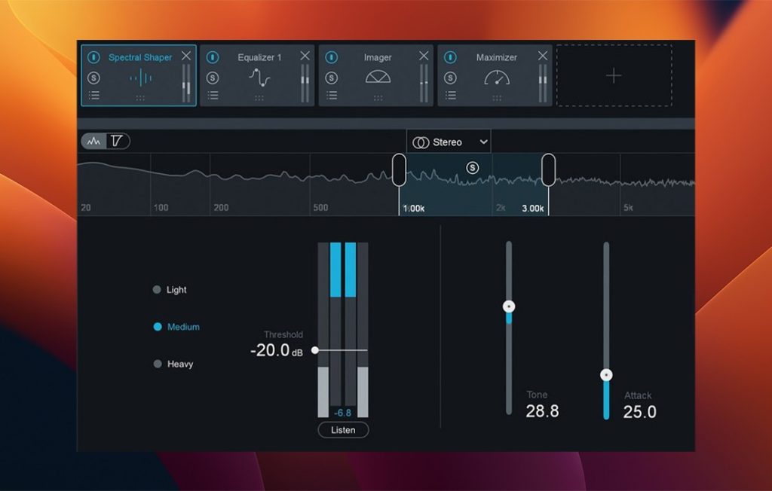This screenshot has height=491, width=772.
Task: Disable the Spectral Shaper power toggle
Action: pos(92,56)
